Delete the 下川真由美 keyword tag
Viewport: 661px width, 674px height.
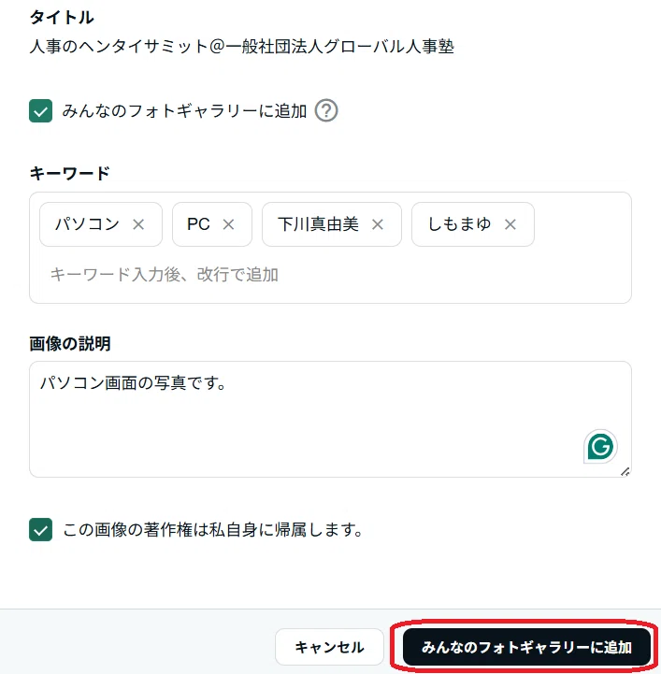point(378,224)
